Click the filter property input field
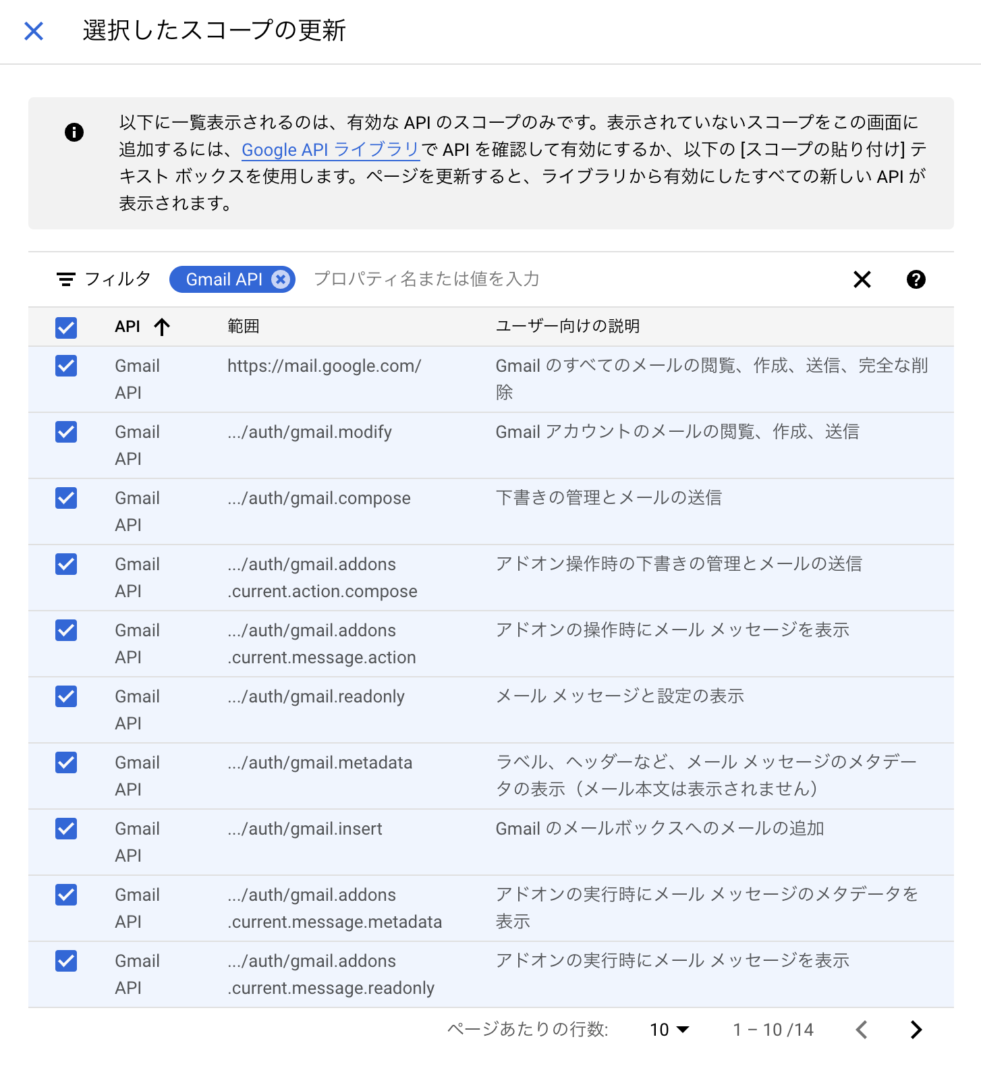Image resolution: width=981 pixels, height=1085 pixels. tap(426, 279)
